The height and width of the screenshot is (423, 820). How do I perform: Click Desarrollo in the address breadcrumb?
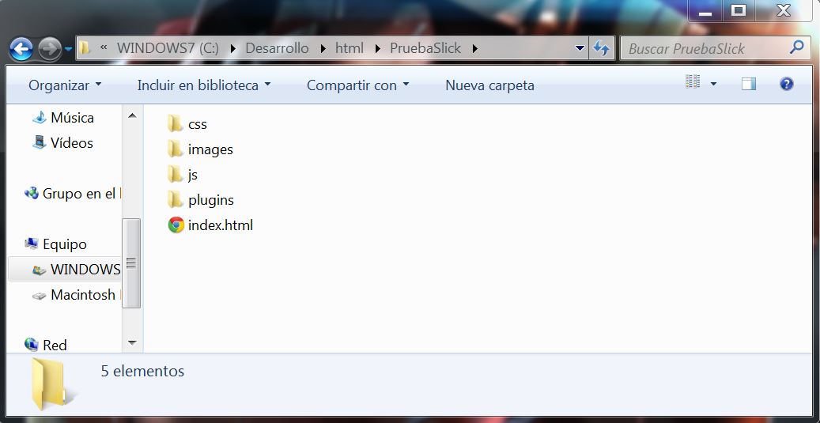[x=277, y=48]
